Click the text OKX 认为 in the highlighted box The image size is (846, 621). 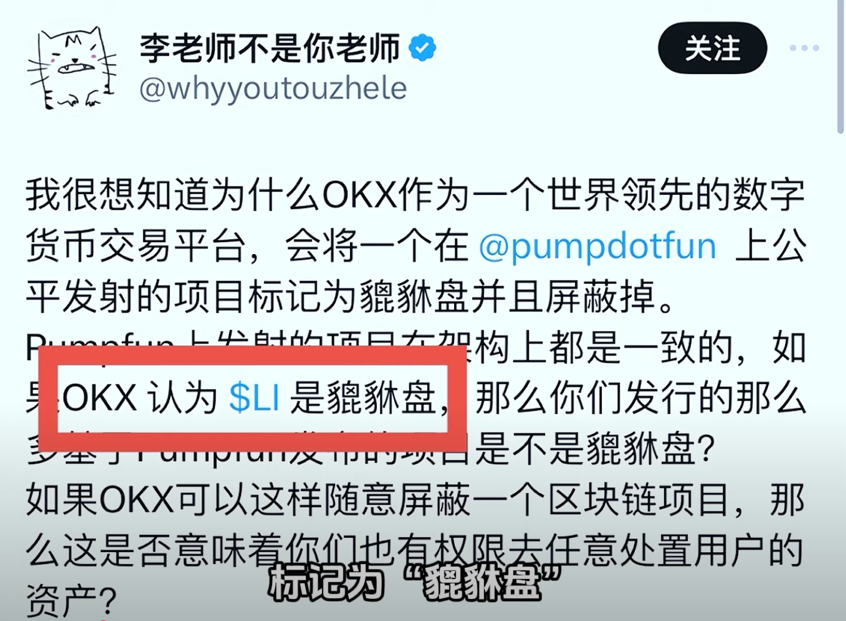pos(139,397)
